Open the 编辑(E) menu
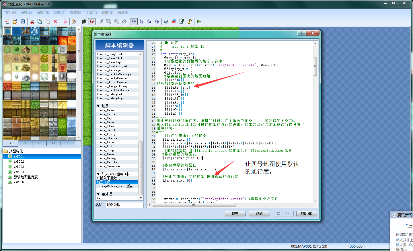Viewport: 413px width, 251px height. pyautogui.click(x=26, y=13)
